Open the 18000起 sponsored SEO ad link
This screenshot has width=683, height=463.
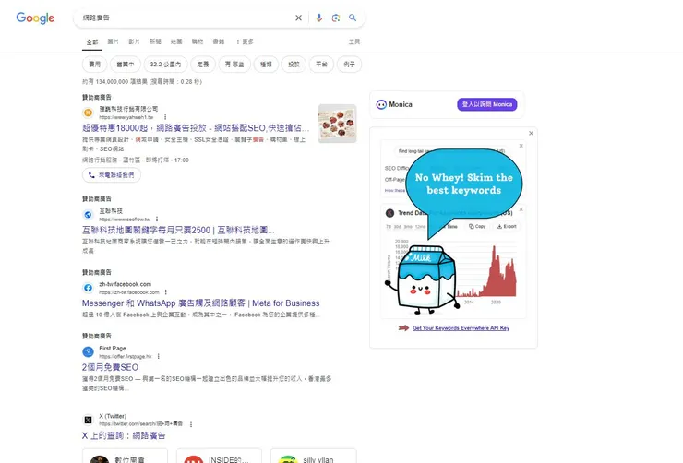click(x=196, y=128)
